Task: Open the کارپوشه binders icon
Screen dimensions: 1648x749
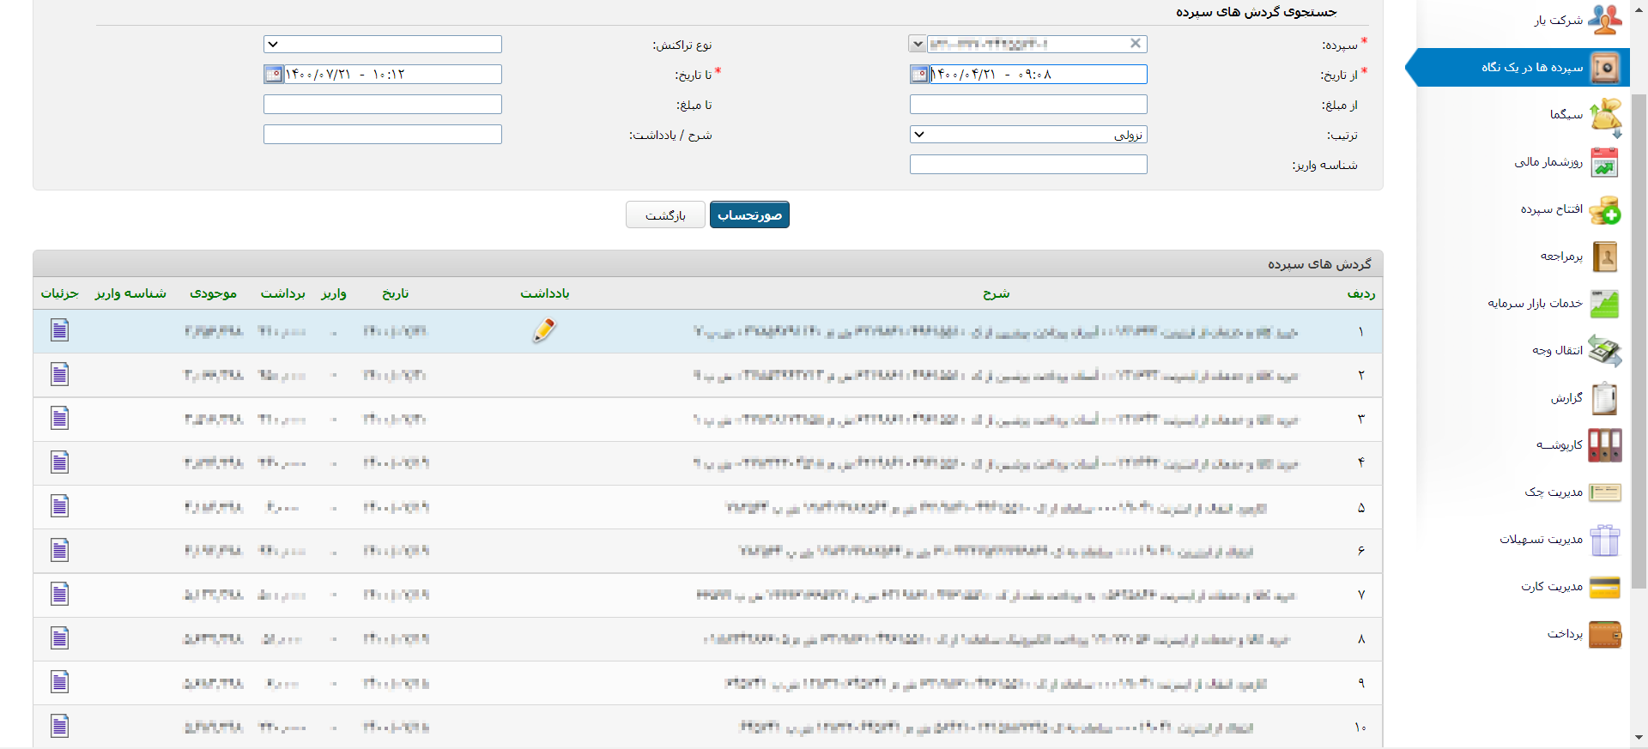Action: click(1604, 445)
